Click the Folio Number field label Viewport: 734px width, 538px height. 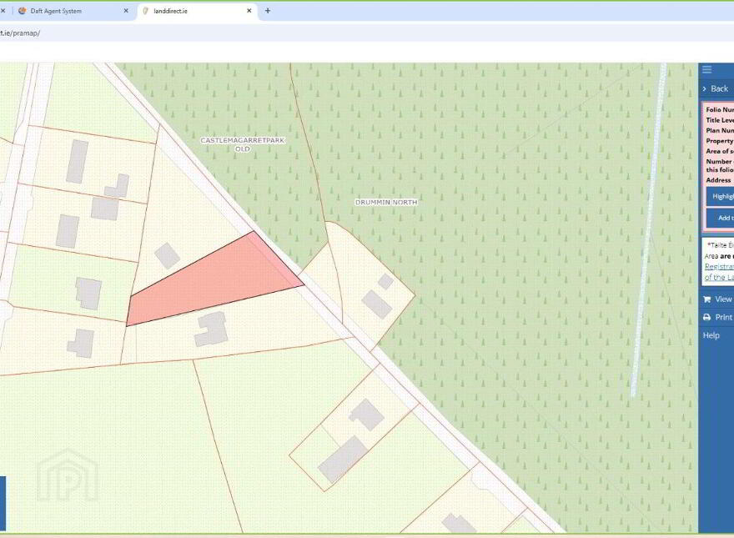(720, 109)
